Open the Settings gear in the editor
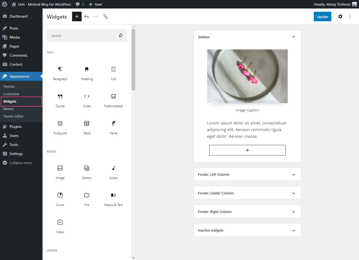 [340, 16]
